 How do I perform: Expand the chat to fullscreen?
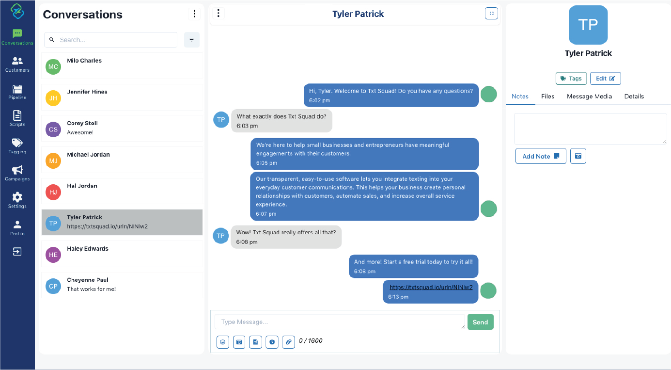491,14
